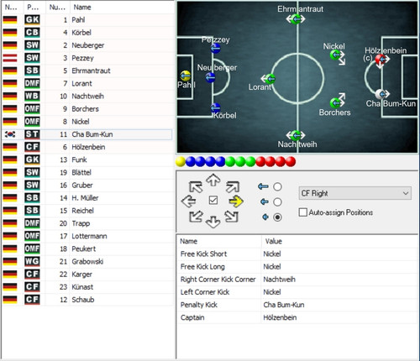
Task: Select the left movement arrow
Action: click(189, 201)
